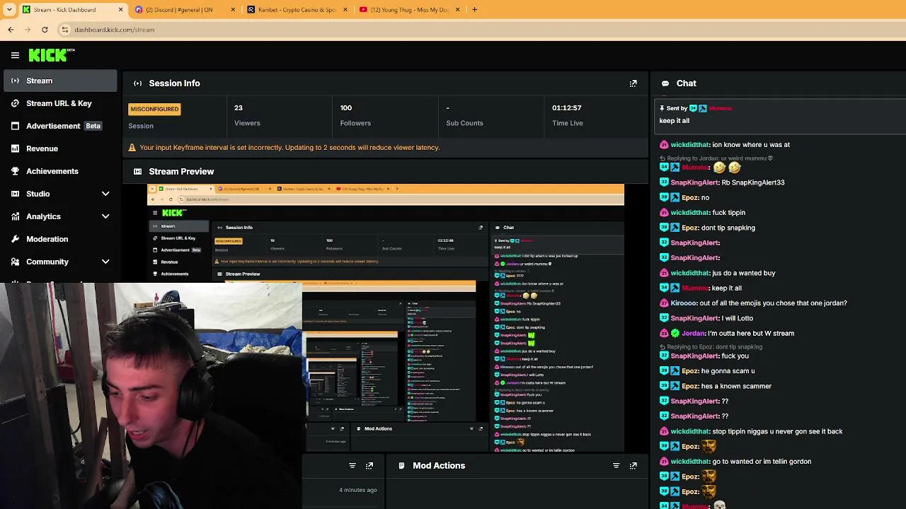Open the Advertisement section in sidebar
The image size is (906, 509).
59,126
